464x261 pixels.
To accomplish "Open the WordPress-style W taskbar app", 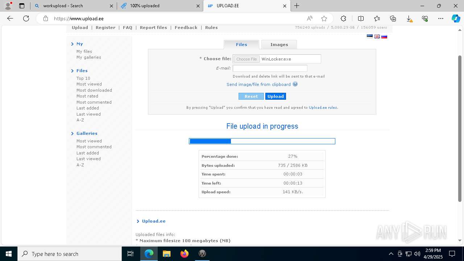I will click(x=202, y=254).
